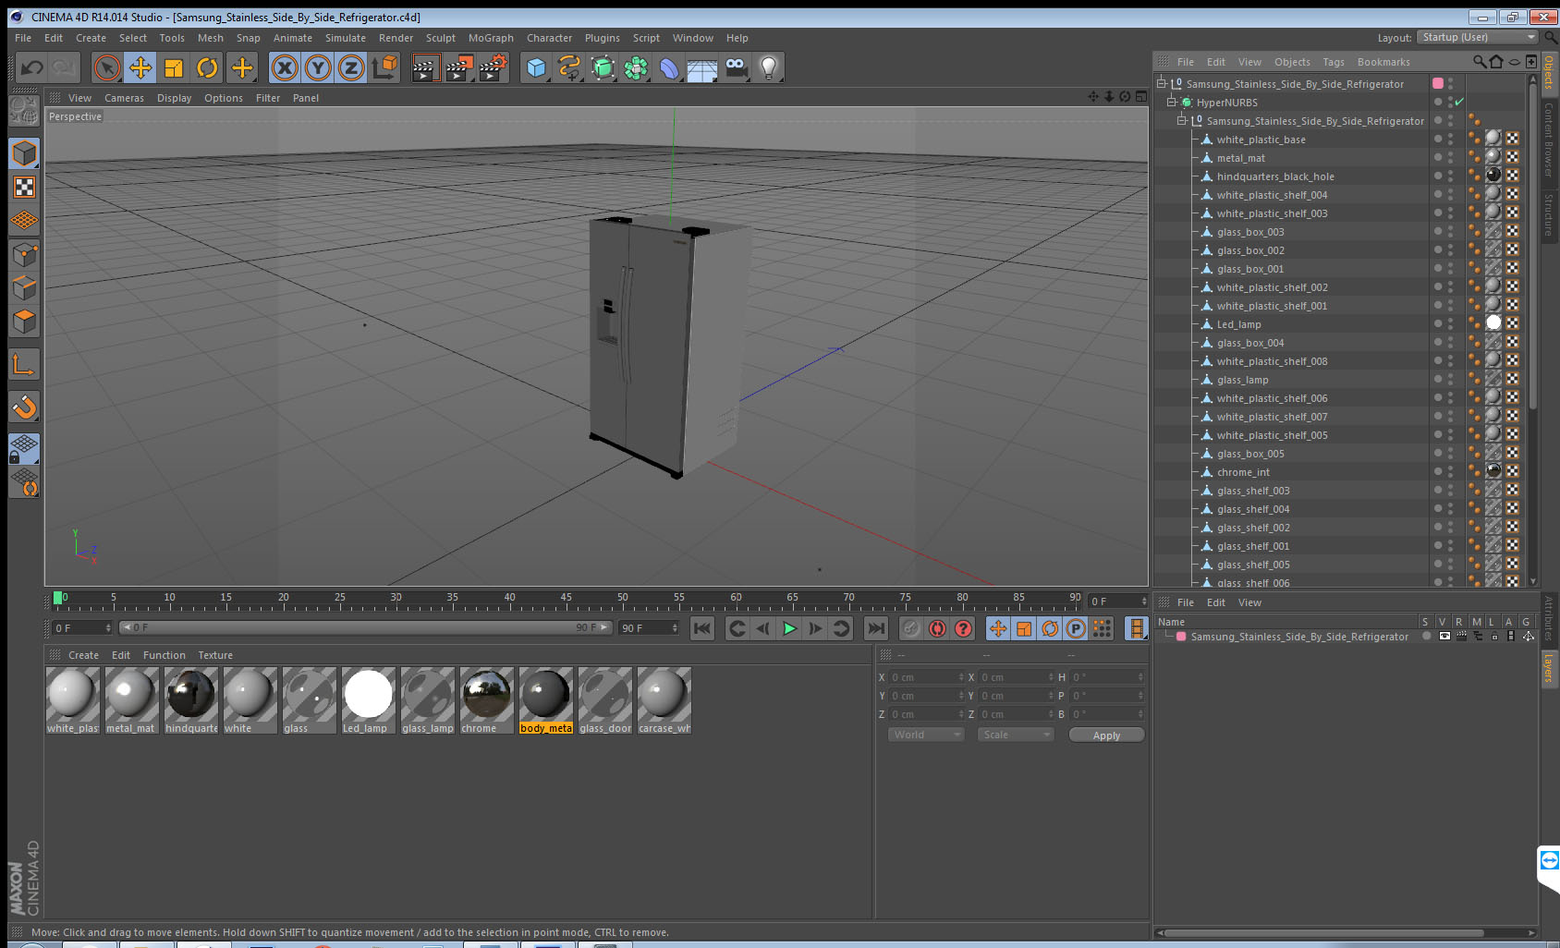The width and height of the screenshot is (1560, 948).
Task: Go to end of animation
Action: (x=875, y=628)
